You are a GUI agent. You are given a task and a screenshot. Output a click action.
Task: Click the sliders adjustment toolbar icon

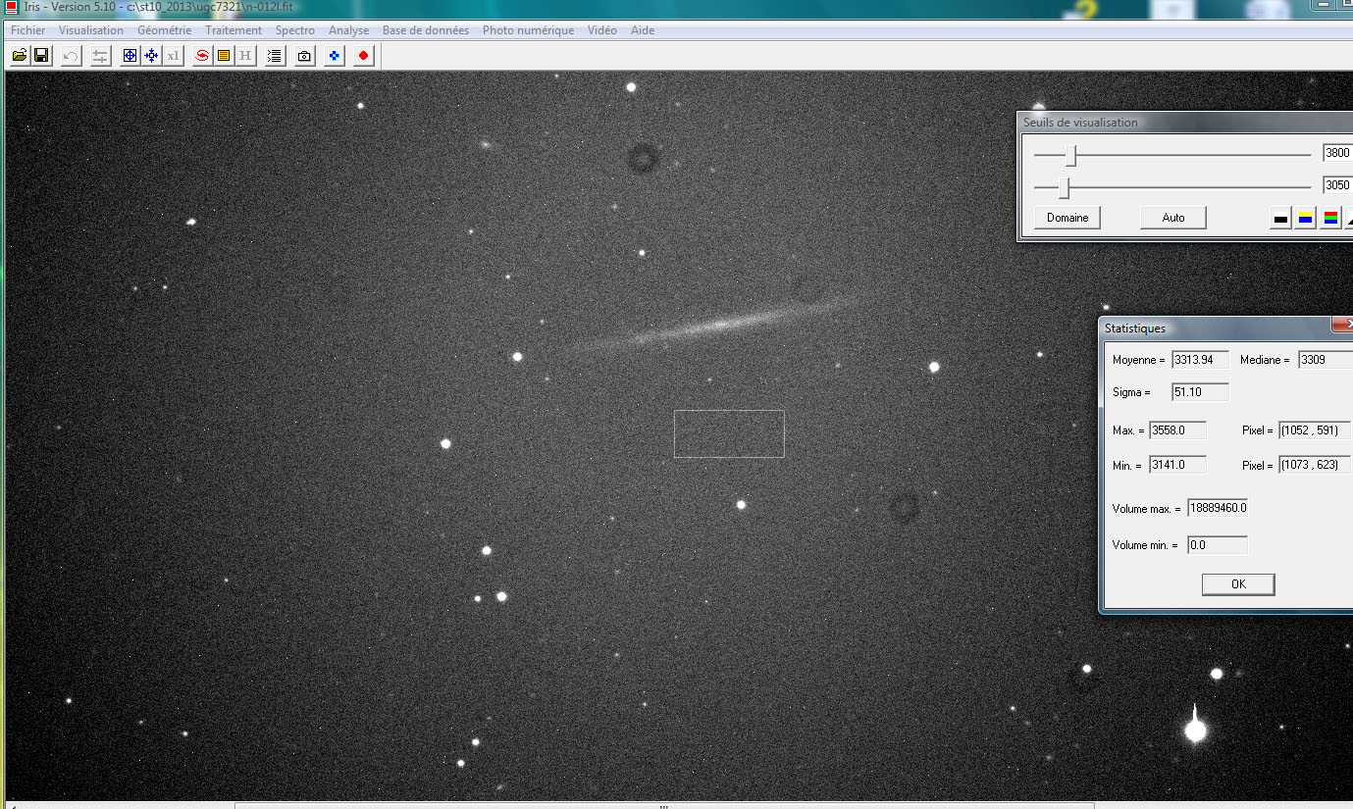point(100,56)
